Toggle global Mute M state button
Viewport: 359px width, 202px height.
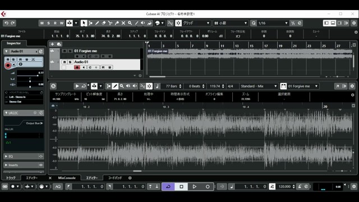coord(42,23)
